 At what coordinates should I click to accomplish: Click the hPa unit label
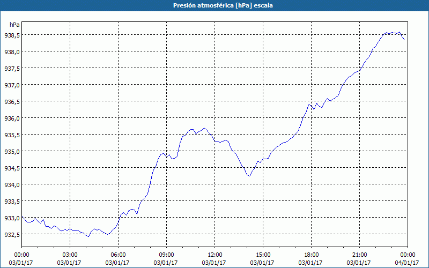point(14,25)
